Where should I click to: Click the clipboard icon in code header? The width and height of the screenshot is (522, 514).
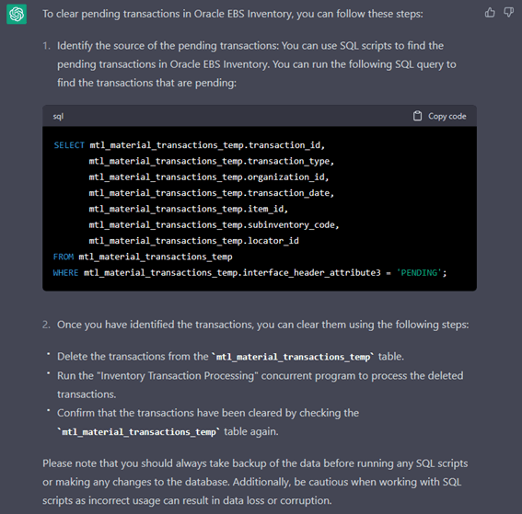417,116
